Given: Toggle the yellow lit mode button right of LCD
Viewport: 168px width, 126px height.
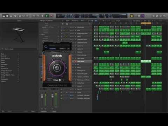Looking at the screenshot, I should (132, 16).
